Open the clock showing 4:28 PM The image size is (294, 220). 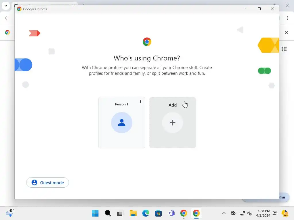pyautogui.click(x=264, y=213)
